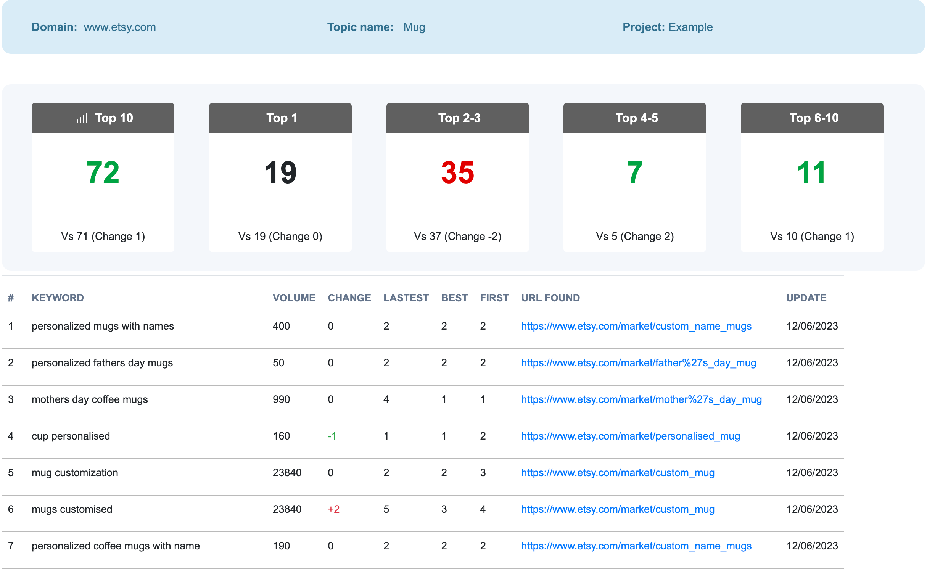The image size is (927, 570).
Task: Select keyword 'mug customization'
Action: point(75,473)
